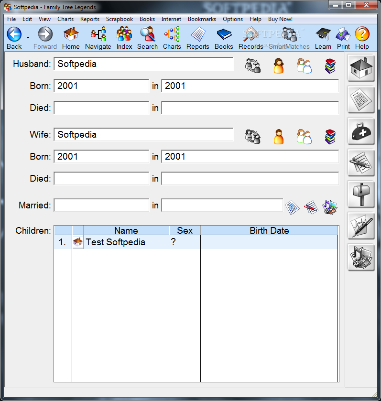The width and height of the screenshot is (381, 401).
Task: Click husband's Born date field
Action: (101, 86)
